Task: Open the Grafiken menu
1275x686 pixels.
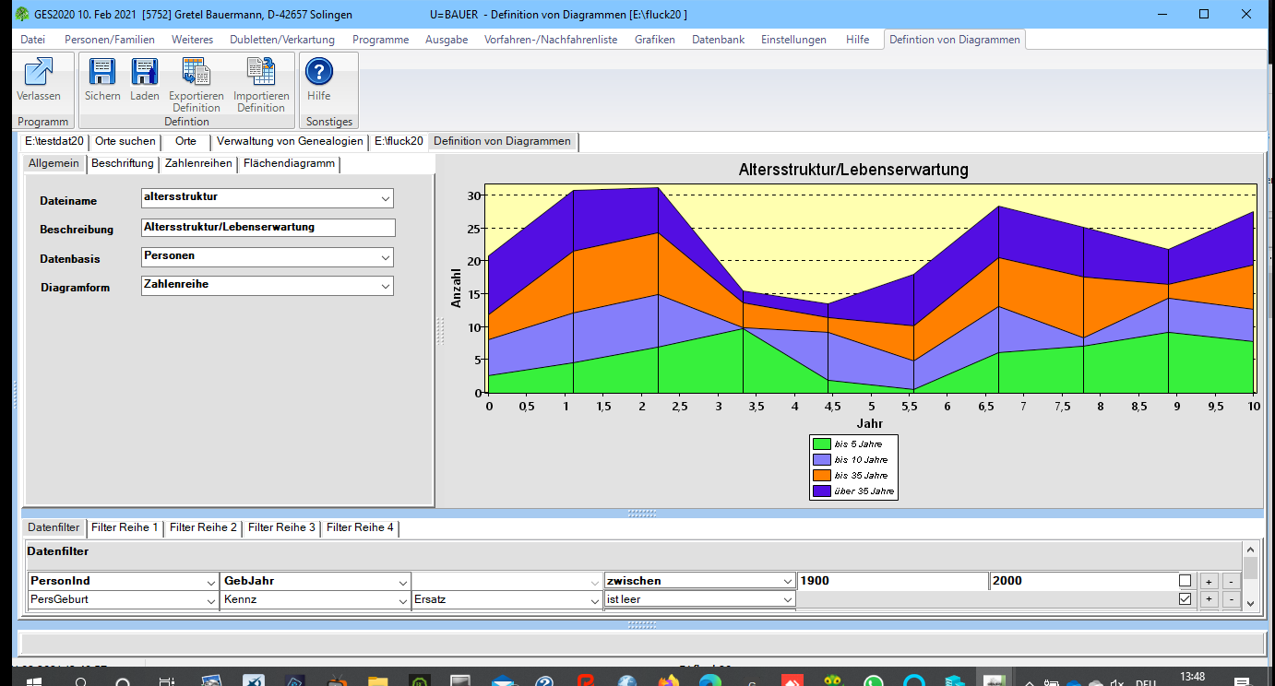Action: coord(655,40)
